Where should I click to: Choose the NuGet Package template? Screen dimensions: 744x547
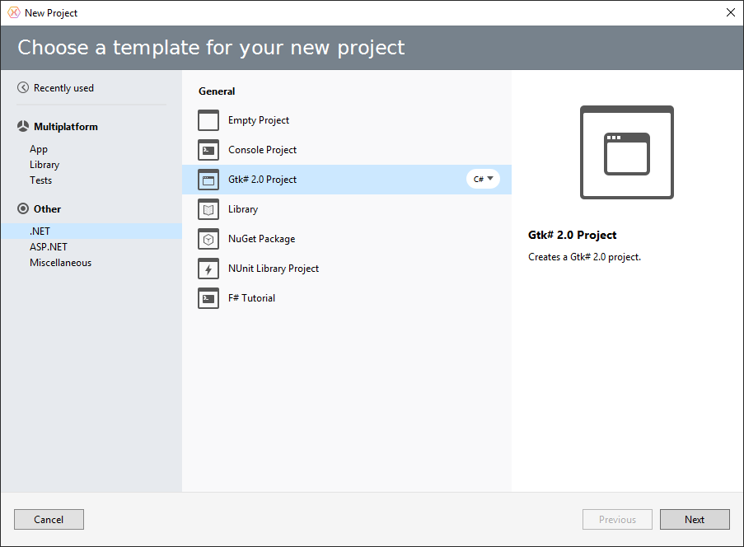point(347,239)
